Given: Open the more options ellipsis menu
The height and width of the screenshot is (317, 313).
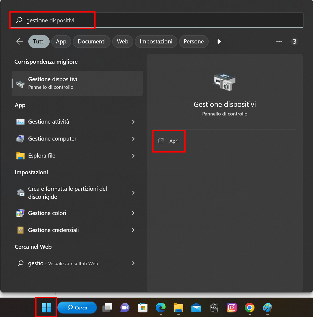Looking at the screenshot, I should coord(279,42).
